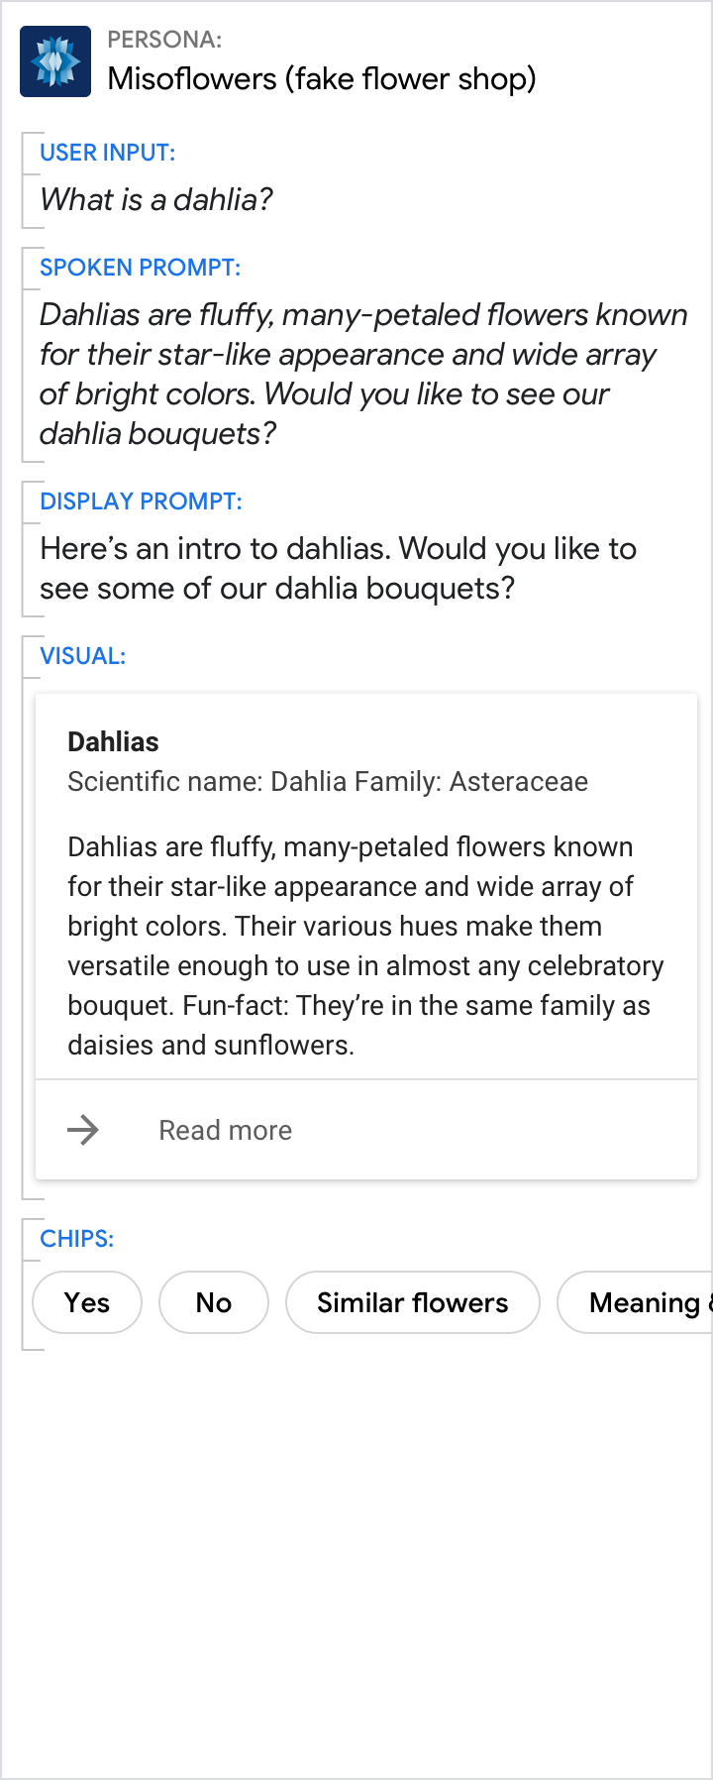
Task: Click the VISUAL section label
Action: 82,656
